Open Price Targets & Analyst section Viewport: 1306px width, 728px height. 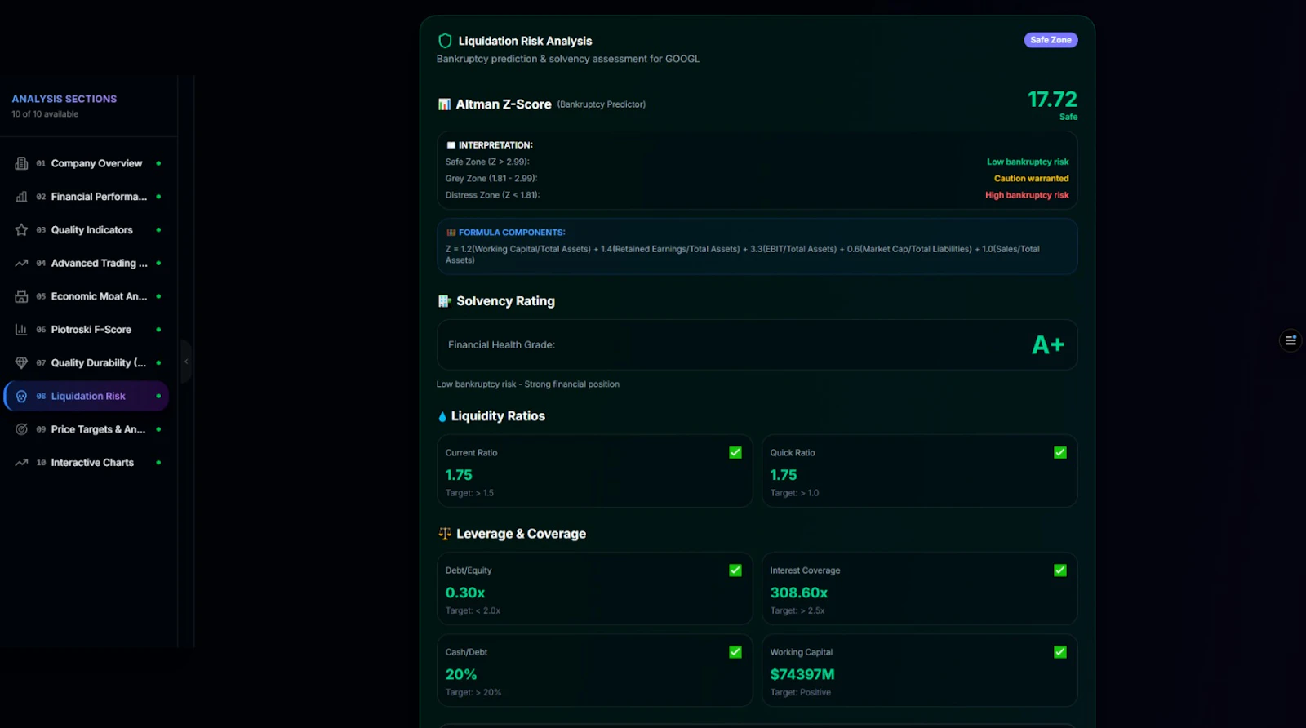(87, 429)
